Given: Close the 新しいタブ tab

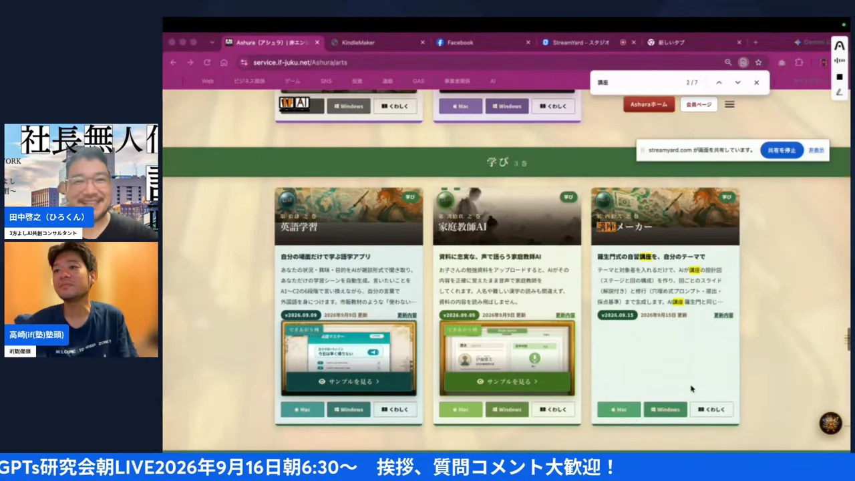Looking at the screenshot, I should (739, 42).
